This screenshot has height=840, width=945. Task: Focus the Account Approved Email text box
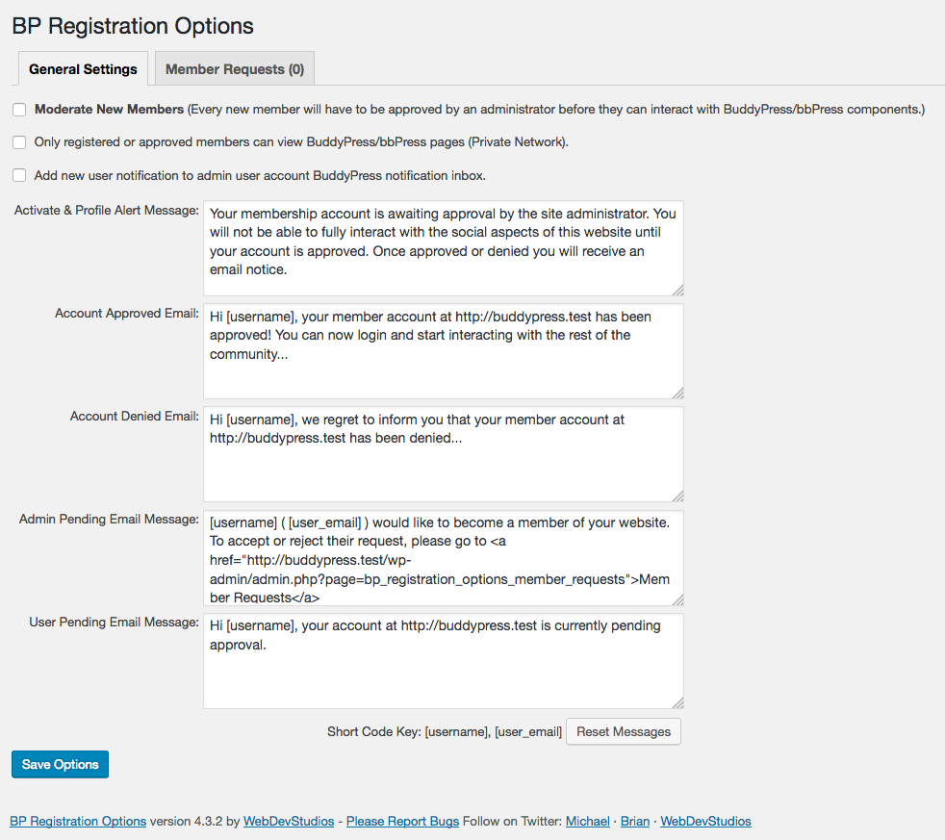pos(443,350)
